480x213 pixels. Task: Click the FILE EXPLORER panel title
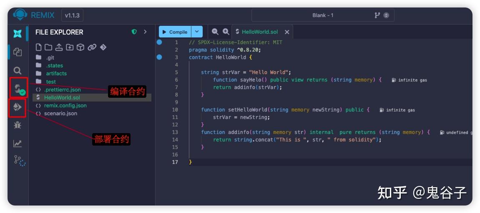click(59, 32)
